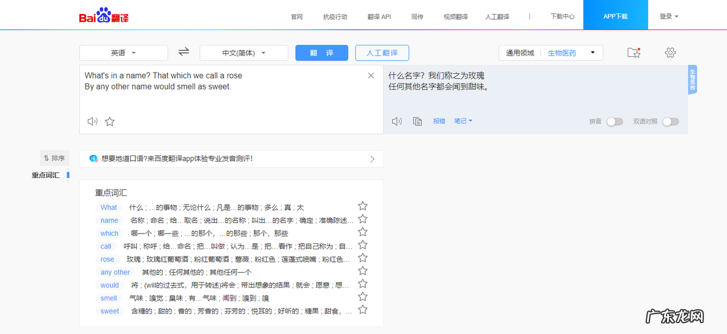Image resolution: width=727 pixels, height=334 pixels.
Task: Open the 抗疫行动 nav item
Action: (x=336, y=16)
